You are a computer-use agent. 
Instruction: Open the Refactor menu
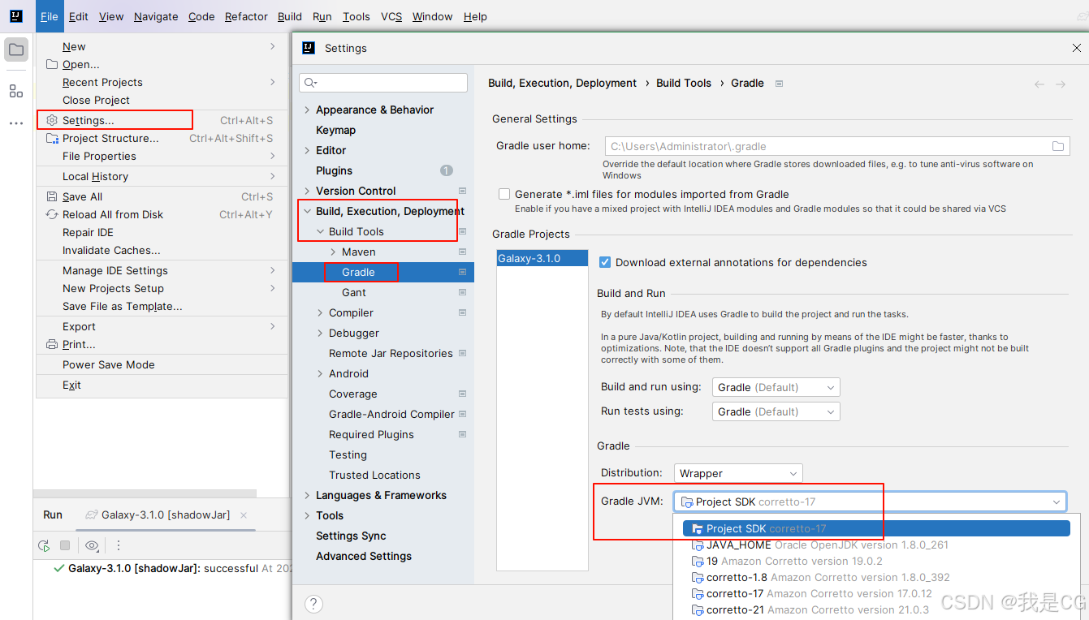click(246, 16)
